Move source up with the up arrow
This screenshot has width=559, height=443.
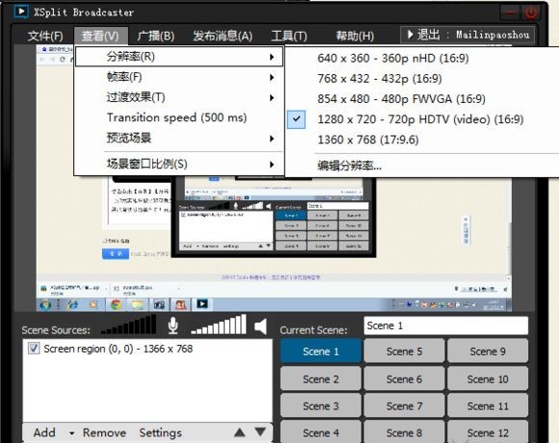click(x=240, y=432)
